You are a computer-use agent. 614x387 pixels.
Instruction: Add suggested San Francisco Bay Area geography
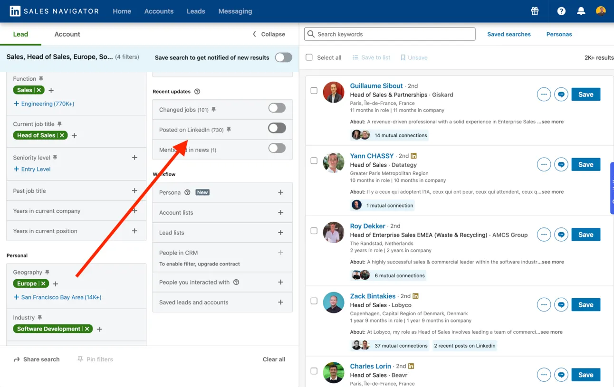[58, 297]
